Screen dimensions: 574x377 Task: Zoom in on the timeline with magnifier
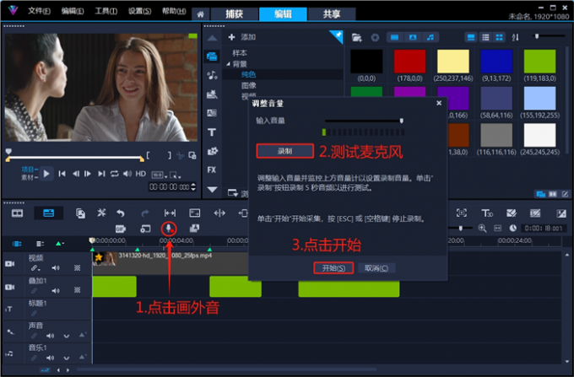(482, 229)
